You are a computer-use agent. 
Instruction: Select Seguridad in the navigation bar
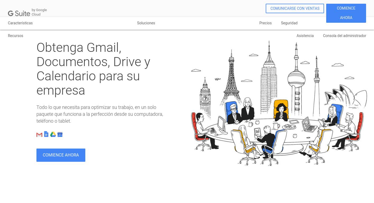pyautogui.click(x=289, y=23)
